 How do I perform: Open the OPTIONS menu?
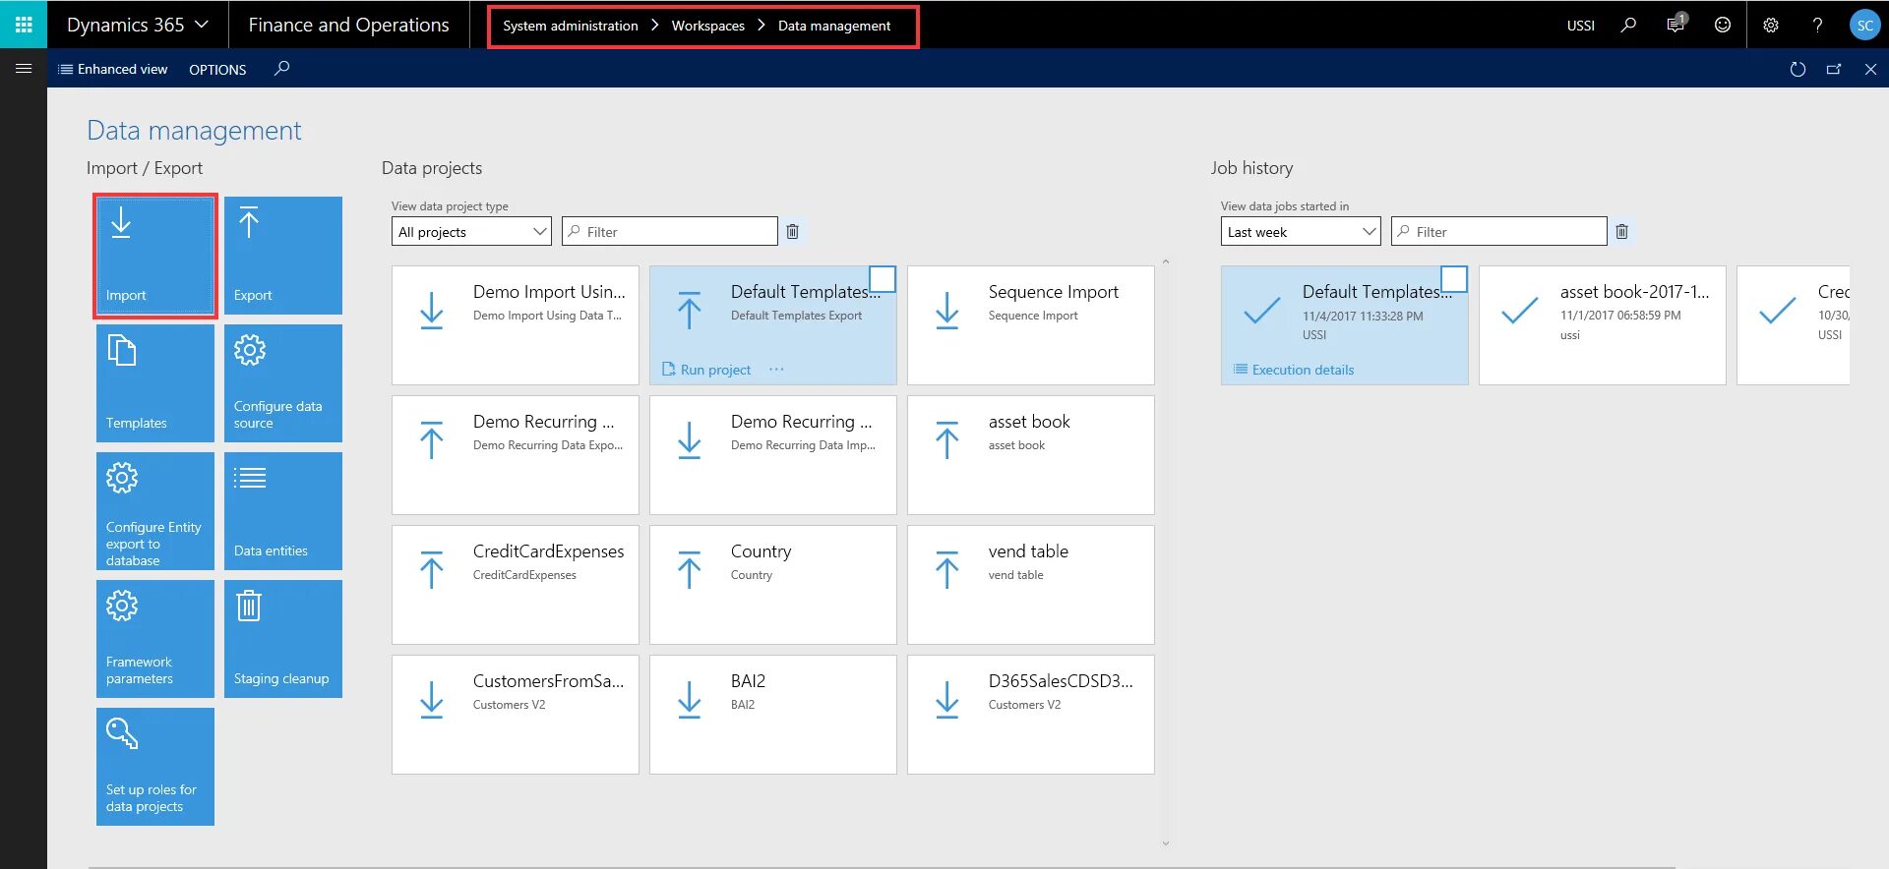click(x=217, y=69)
